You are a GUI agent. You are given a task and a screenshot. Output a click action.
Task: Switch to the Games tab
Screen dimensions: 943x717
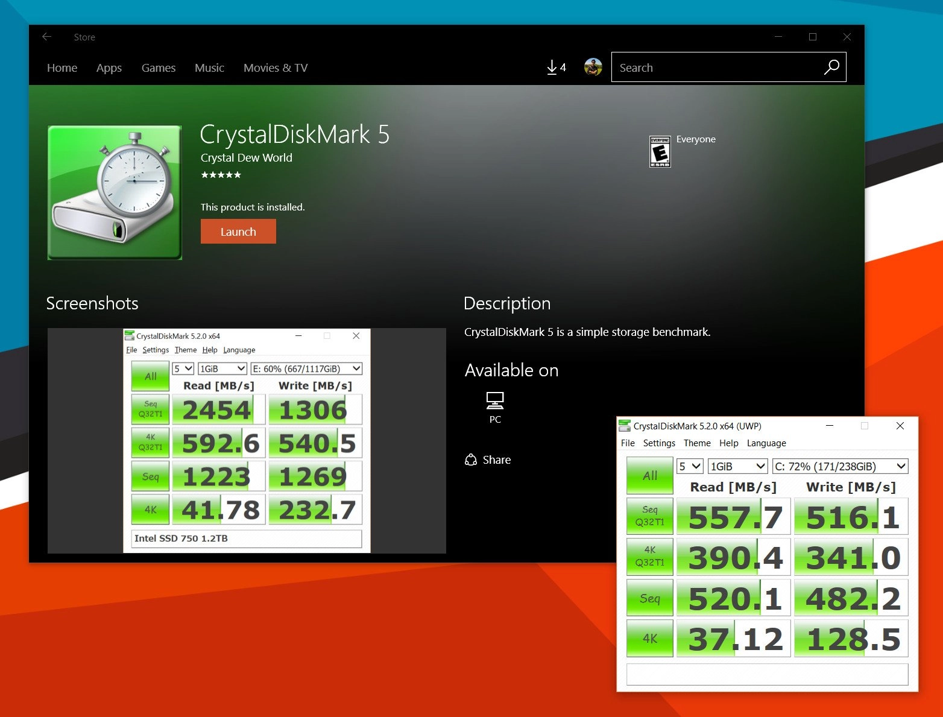click(x=159, y=68)
